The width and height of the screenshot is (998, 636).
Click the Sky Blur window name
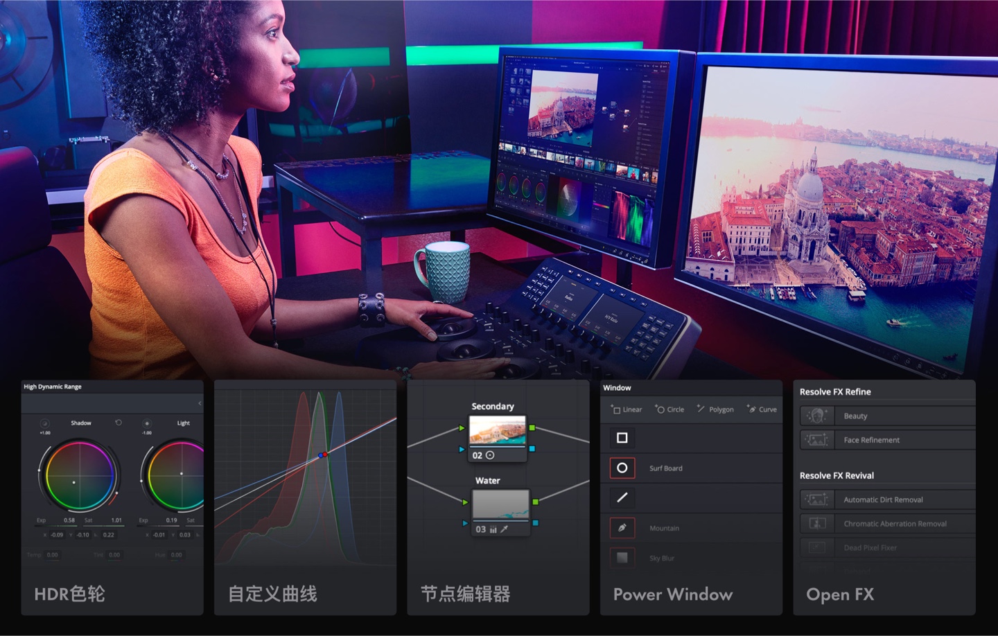coord(662,558)
